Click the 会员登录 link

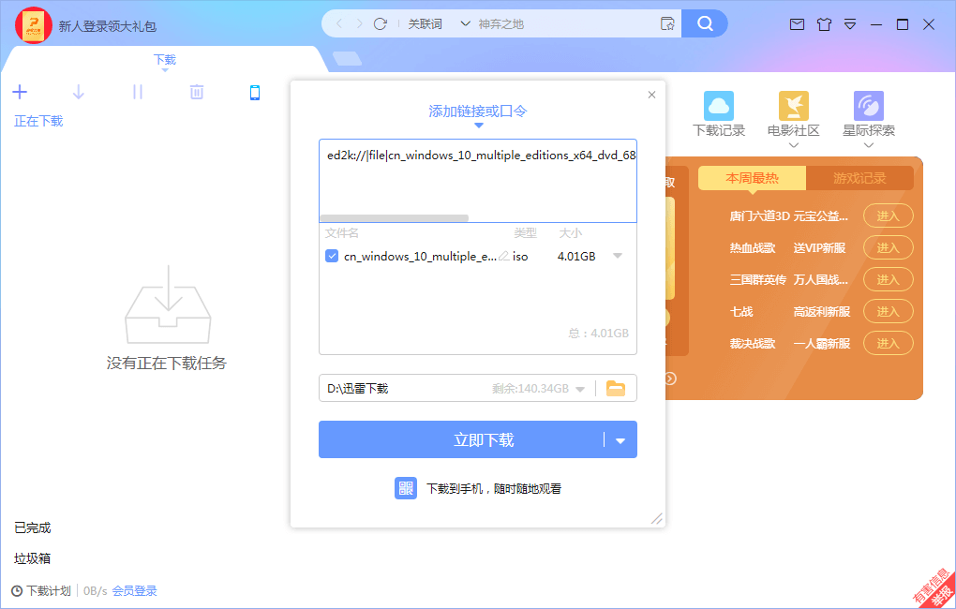134,590
